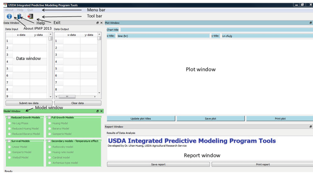Screen dimensions: 313x176
Task: Click the Chart title input field
Action: [217, 30]
